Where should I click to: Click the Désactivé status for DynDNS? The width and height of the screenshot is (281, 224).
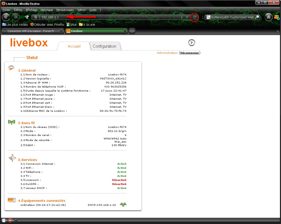point(119,184)
